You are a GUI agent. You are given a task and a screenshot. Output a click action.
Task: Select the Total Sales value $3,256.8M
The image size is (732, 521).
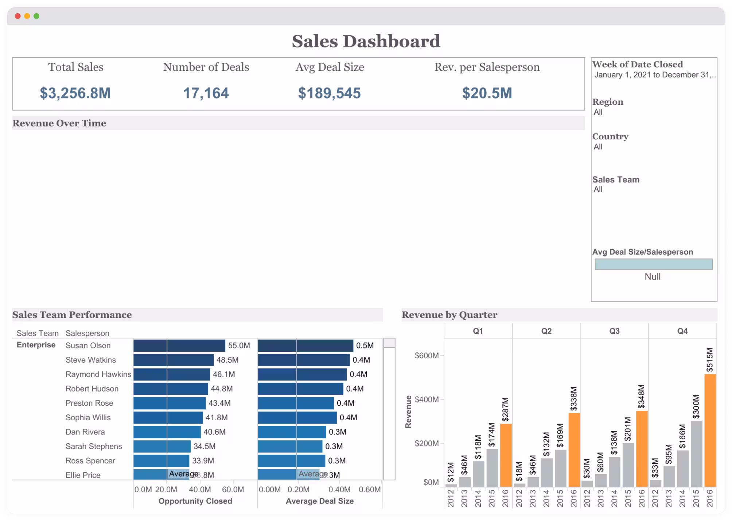(x=75, y=93)
